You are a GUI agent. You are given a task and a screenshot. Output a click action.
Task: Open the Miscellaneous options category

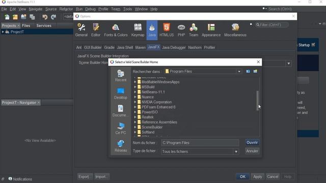pos(235,30)
